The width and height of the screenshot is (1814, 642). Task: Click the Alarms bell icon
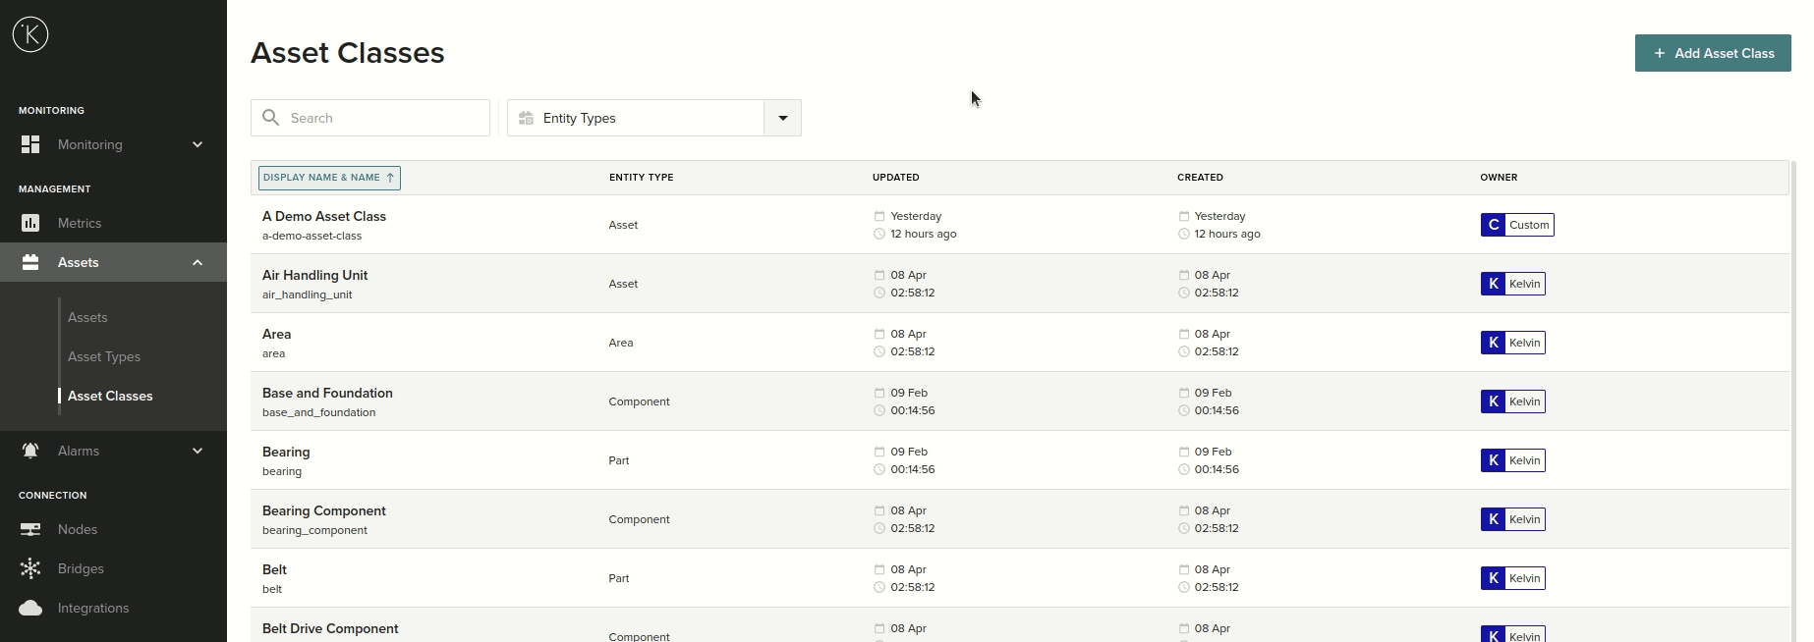(x=30, y=451)
